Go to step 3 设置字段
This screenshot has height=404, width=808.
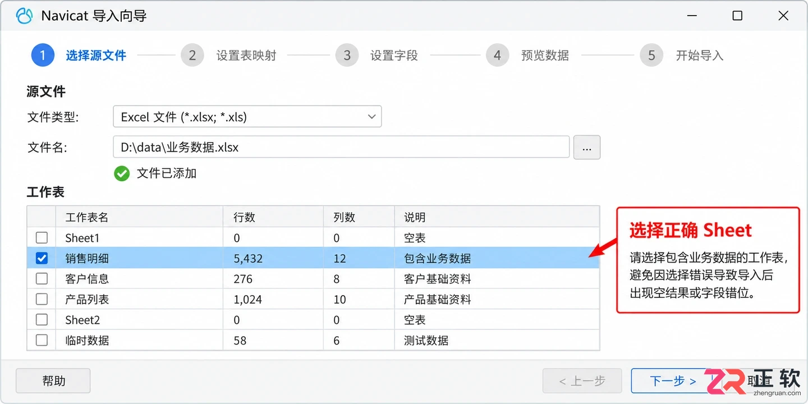coord(377,56)
